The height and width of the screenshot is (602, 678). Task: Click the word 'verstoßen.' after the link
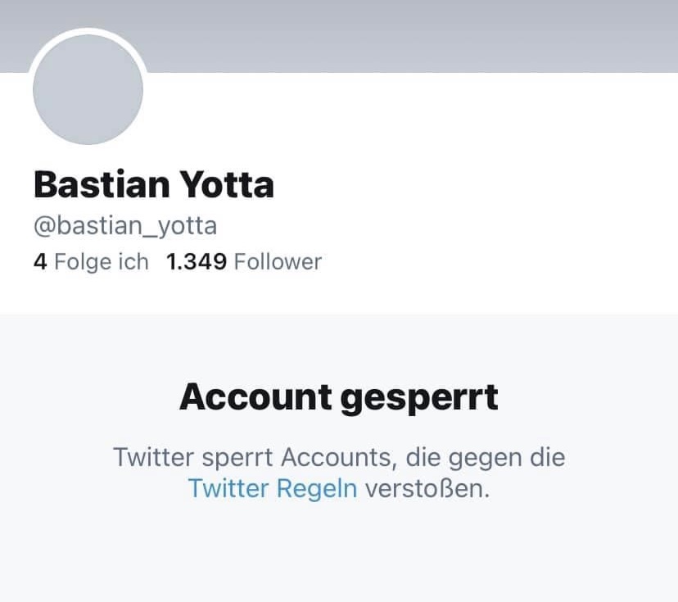427,488
